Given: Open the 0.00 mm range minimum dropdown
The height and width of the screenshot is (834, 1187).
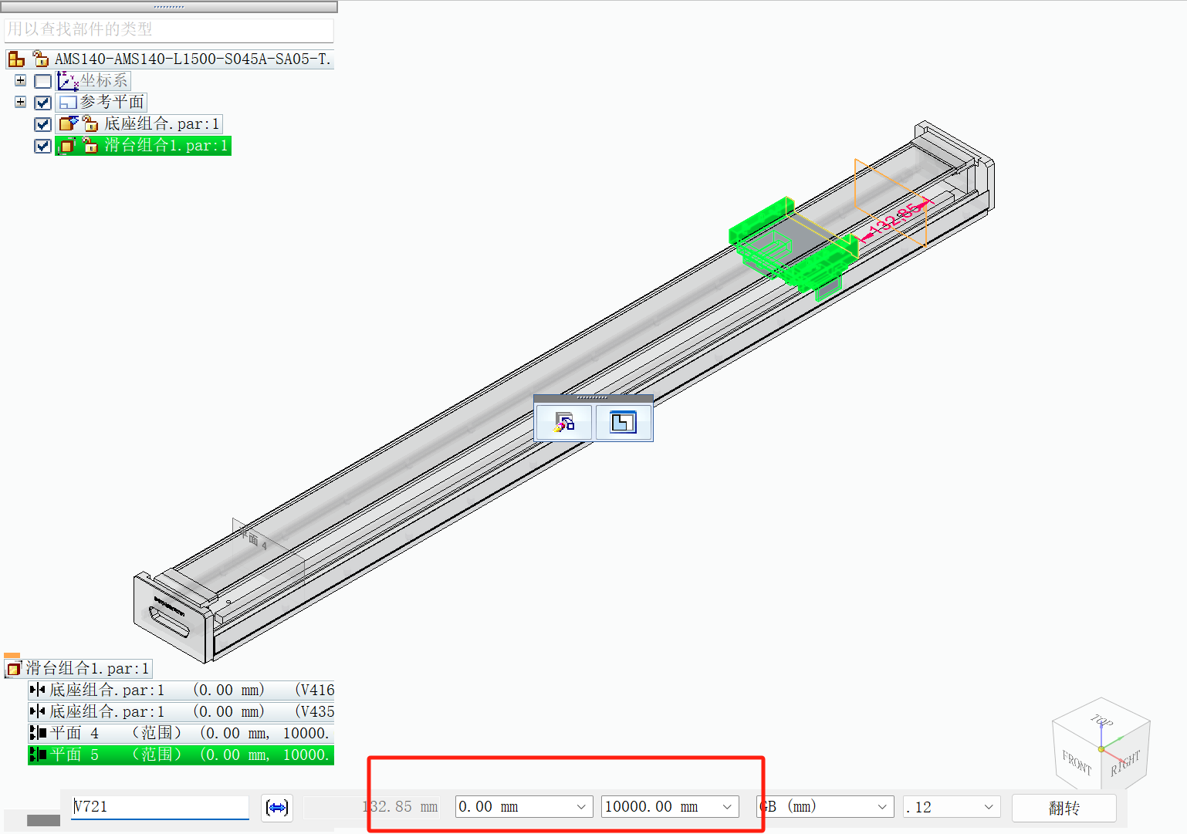Looking at the screenshot, I should [581, 807].
